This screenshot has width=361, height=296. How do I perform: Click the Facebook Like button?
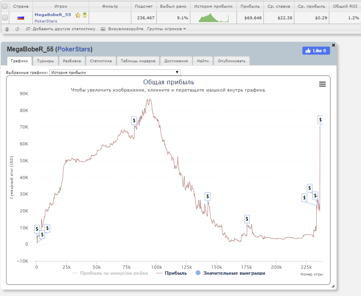(x=316, y=51)
